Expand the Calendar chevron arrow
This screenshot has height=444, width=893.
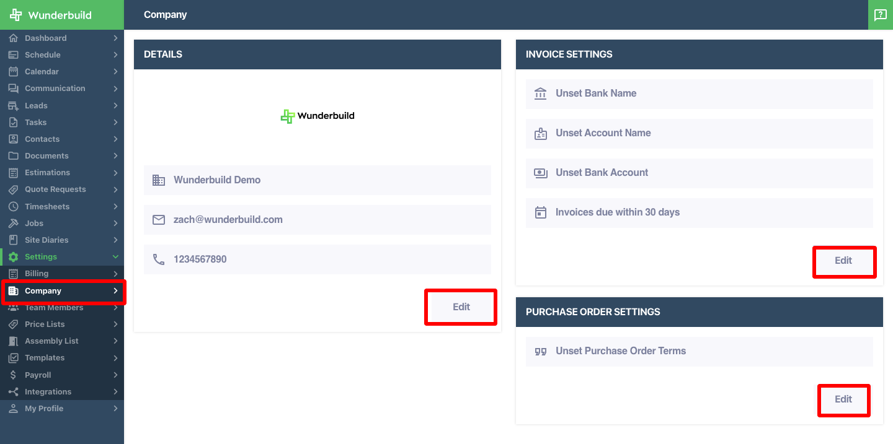tap(115, 72)
